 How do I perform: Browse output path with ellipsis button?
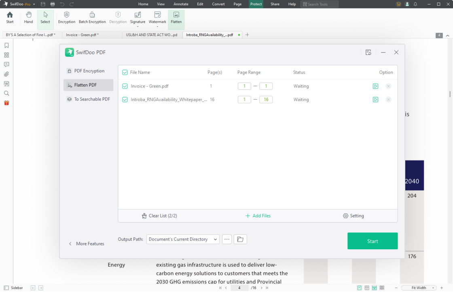227,239
